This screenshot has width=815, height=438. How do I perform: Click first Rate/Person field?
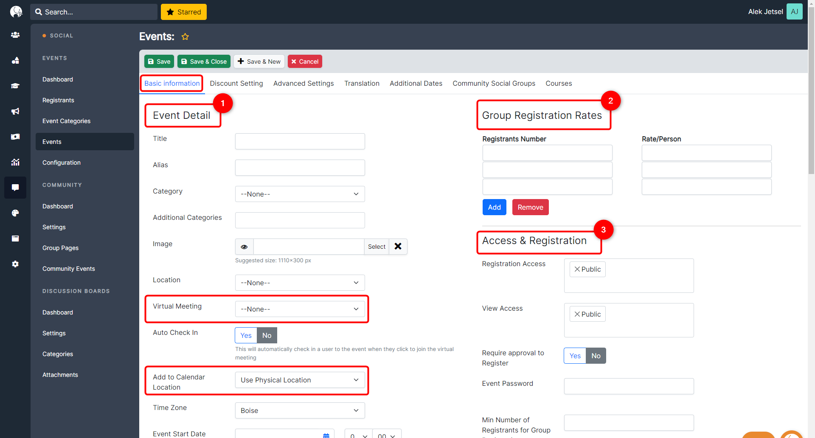pyautogui.click(x=706, y=153)
